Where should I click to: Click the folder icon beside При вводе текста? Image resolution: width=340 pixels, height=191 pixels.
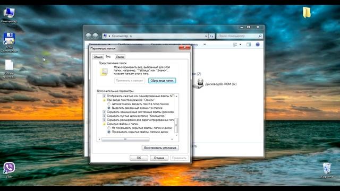point(104,100)
